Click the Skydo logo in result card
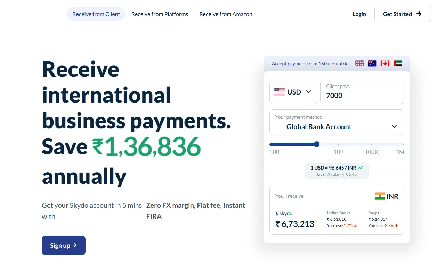This screenshot has height=278, width=445. click(284, 213)
